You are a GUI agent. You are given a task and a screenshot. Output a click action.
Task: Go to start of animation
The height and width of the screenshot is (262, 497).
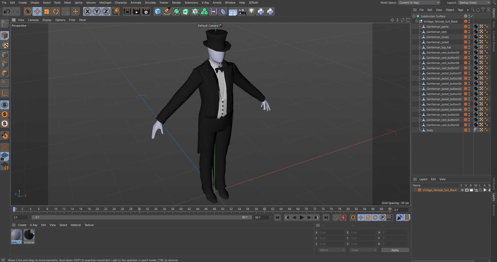click(277, 217)
